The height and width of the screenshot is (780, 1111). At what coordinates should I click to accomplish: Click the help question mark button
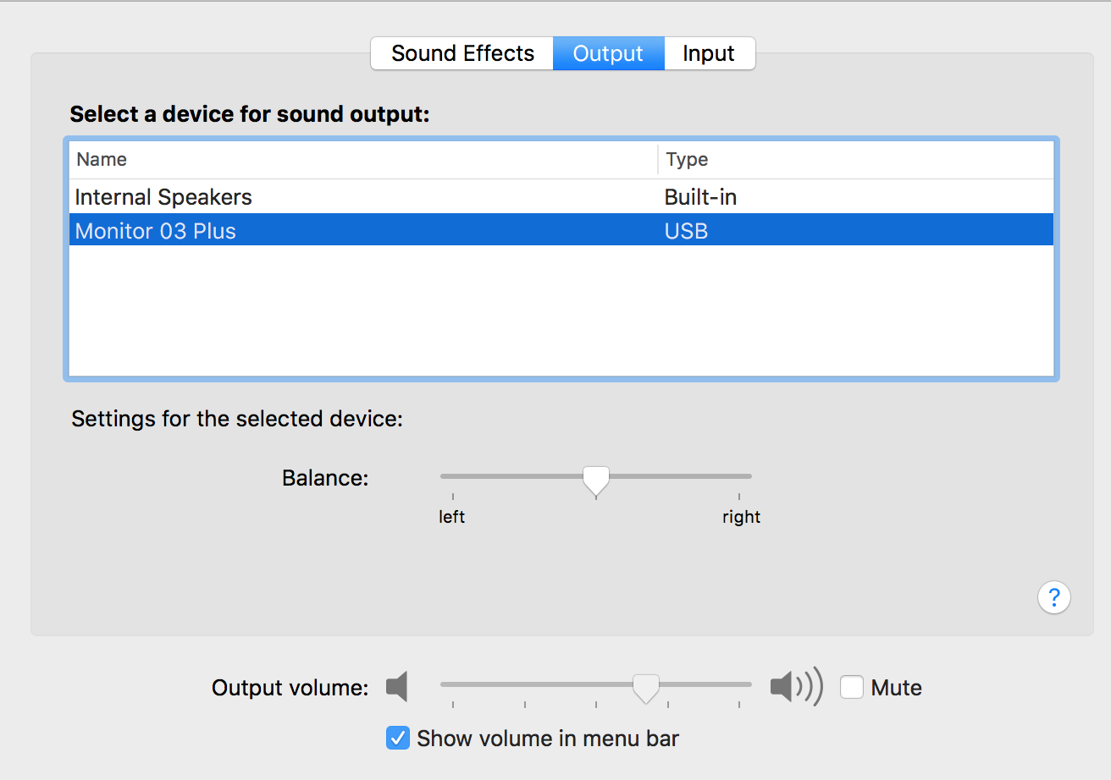[1053, 598]
